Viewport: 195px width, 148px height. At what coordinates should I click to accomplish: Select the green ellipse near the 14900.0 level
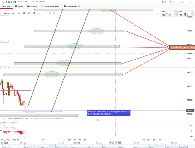tap(97, 31)
